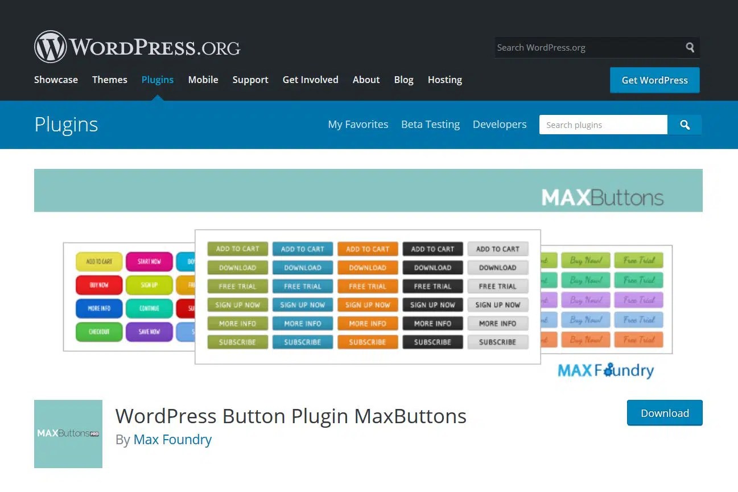Click the magnifier icon in the top search bar
738x492 pixels.
point(690,47)
